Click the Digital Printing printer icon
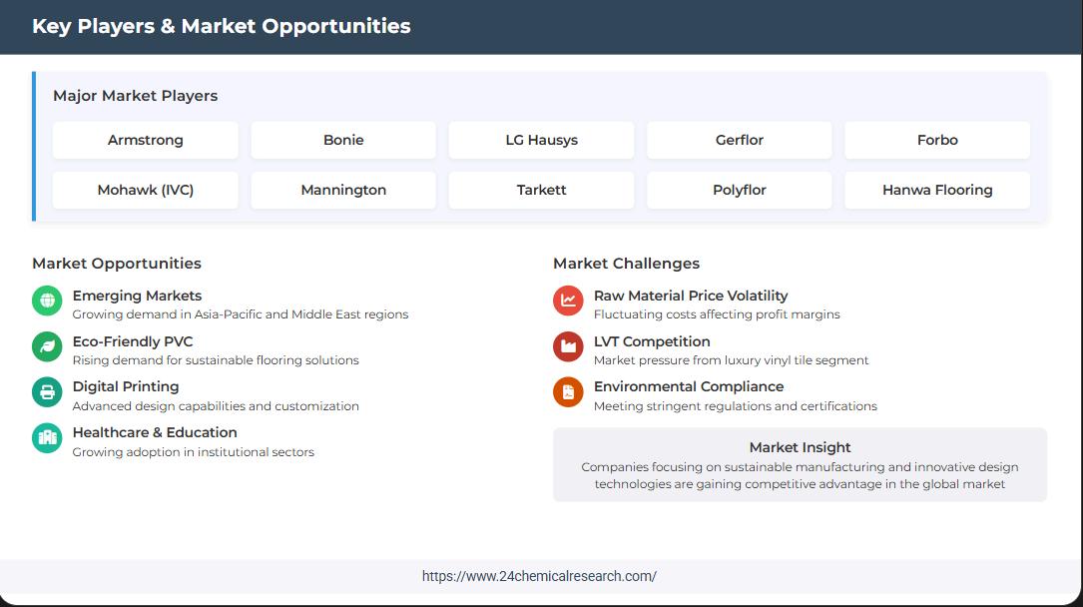1083x607 pixels. tap(47, 392)
